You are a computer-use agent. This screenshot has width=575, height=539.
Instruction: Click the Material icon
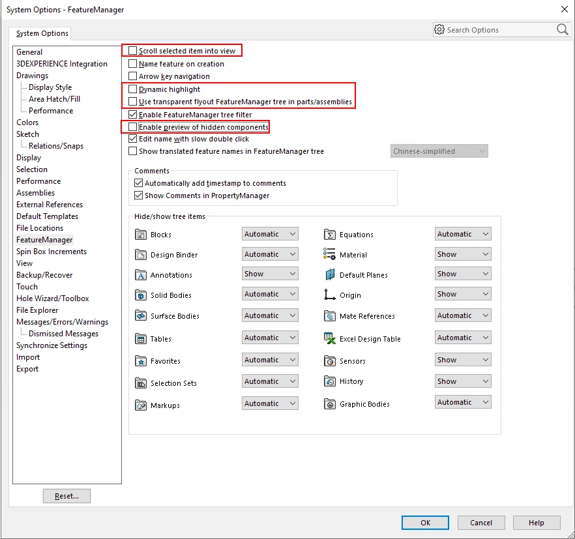click(330, 255)
